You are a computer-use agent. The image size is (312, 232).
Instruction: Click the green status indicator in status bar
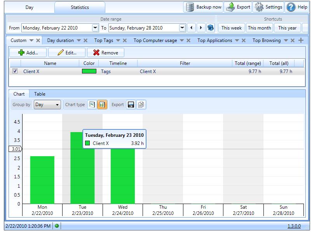pos(57,226)
